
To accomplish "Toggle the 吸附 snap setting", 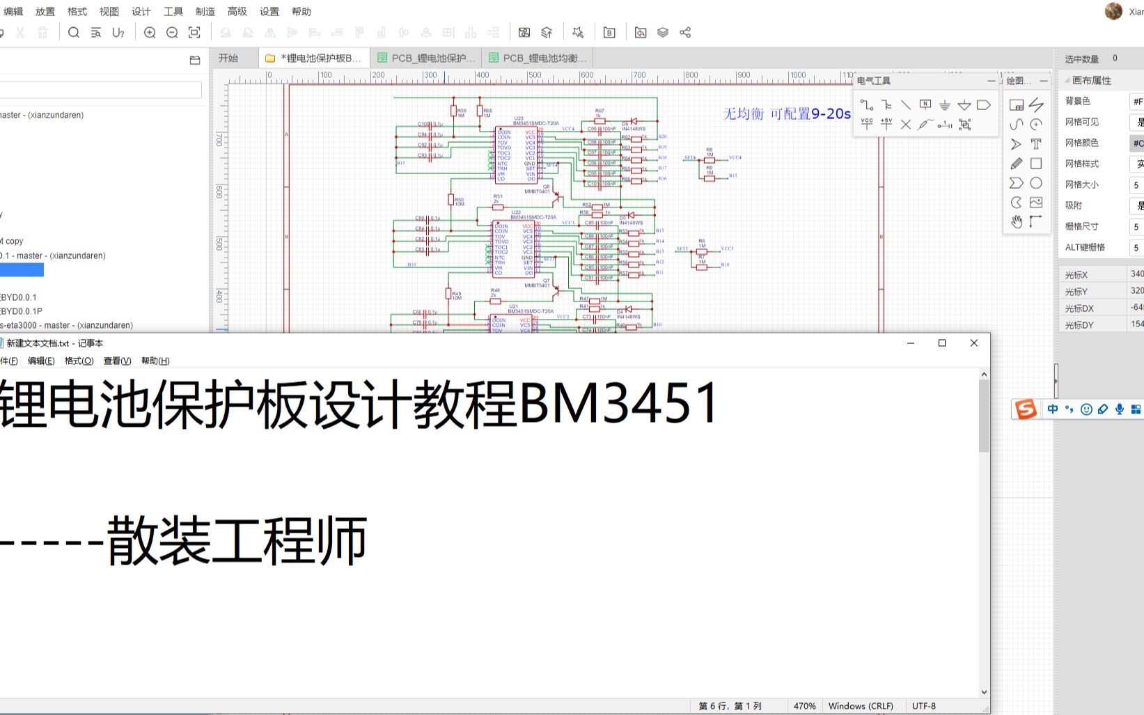I will tap(1139, 205).
